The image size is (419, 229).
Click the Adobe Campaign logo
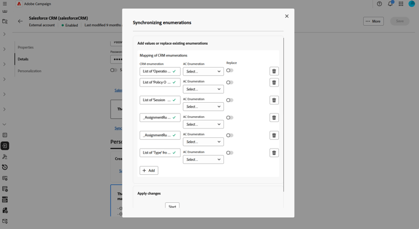19,4
